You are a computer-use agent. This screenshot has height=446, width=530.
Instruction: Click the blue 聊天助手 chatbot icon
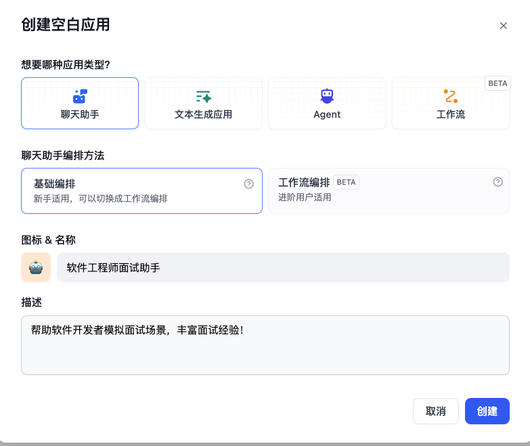coord(80,96)
